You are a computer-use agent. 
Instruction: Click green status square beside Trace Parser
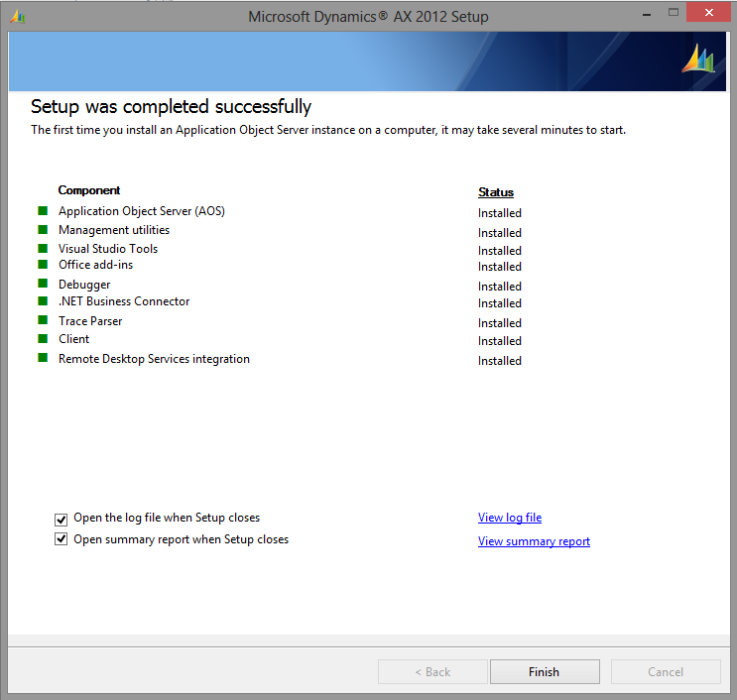point(43,320)
